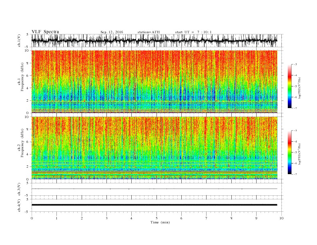Viewport: 317px width, 245px height.
Task: Click the "2" kHz tick on ch.1 spectrogram
Action: [x=28, y=100]
